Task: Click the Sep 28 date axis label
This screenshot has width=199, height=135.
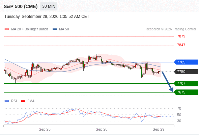Action: click(102, 129)
